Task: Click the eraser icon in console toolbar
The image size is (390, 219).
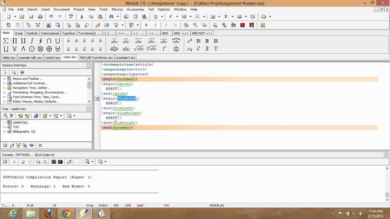Action: click(23, 162)
